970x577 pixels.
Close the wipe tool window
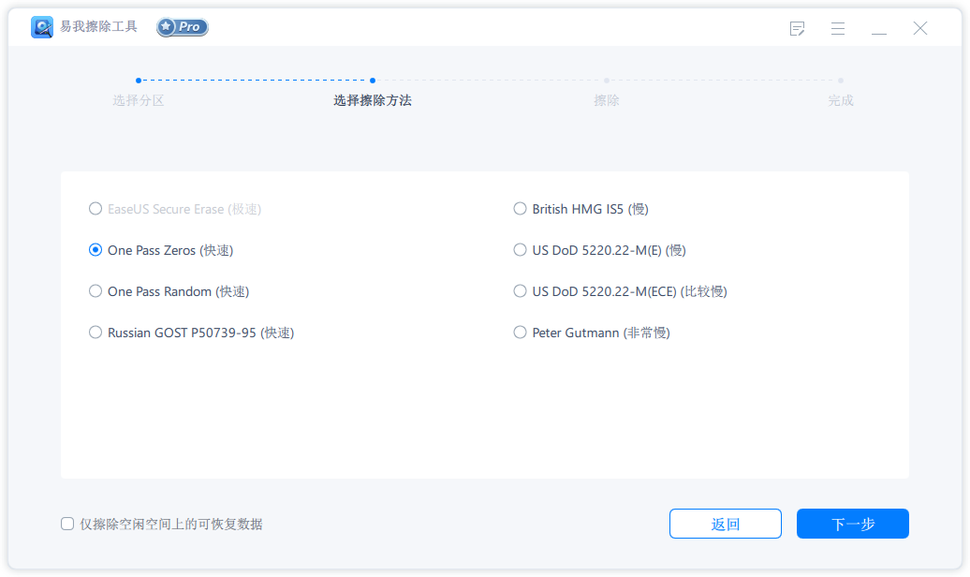919,28
